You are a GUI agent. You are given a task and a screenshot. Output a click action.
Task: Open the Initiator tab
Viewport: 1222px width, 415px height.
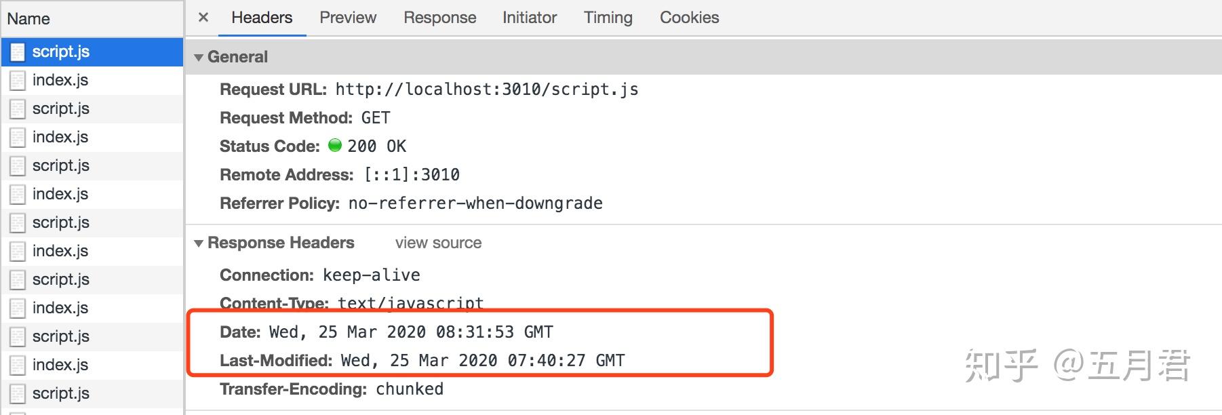click(530, 18)
